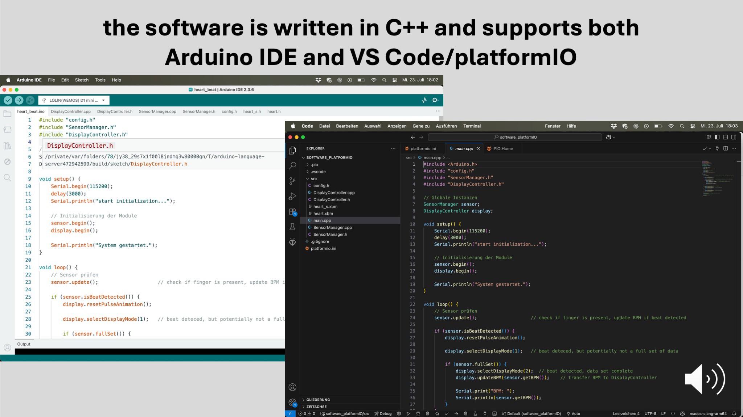The image size is (743, 417).
Task: Switch to the platformio.ini editor tab
Action: tap(423, 148)
